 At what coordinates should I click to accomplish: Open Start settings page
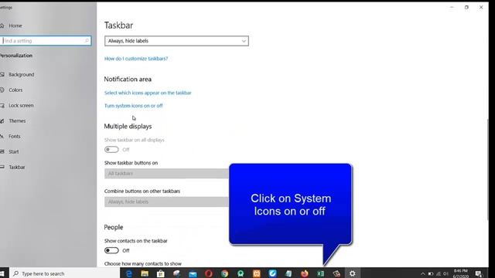14,152
